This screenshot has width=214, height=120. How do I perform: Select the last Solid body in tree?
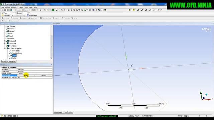(14, 58)
